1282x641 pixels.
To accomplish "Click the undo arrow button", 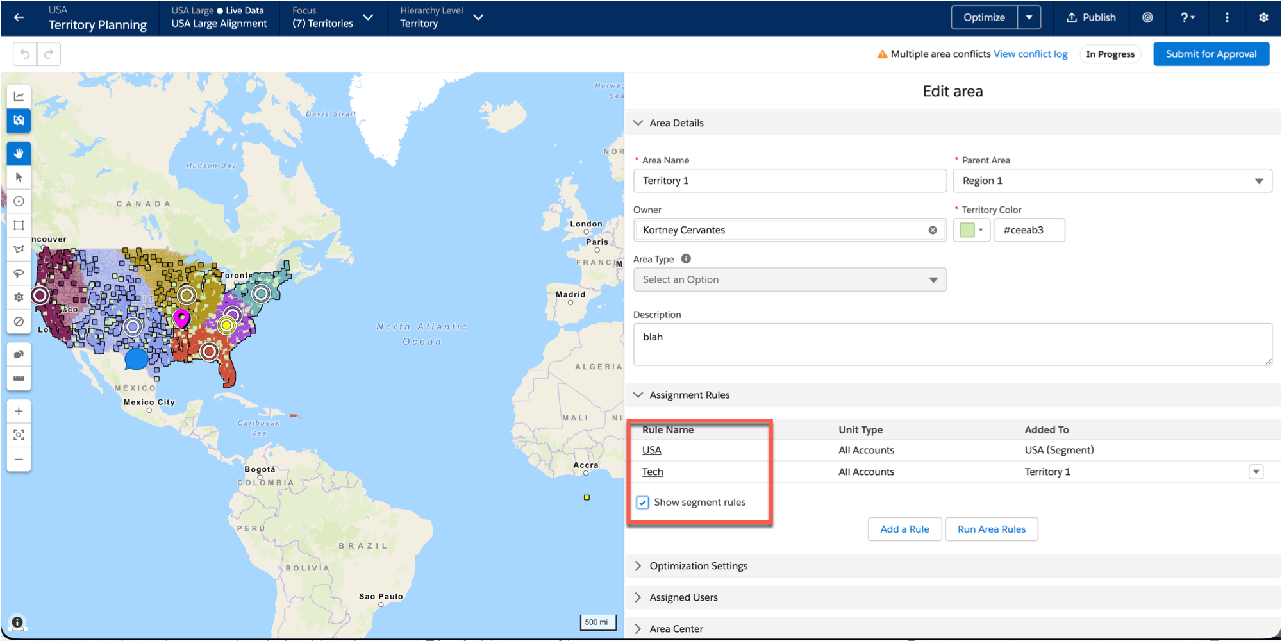I will [x=25, y=54].
